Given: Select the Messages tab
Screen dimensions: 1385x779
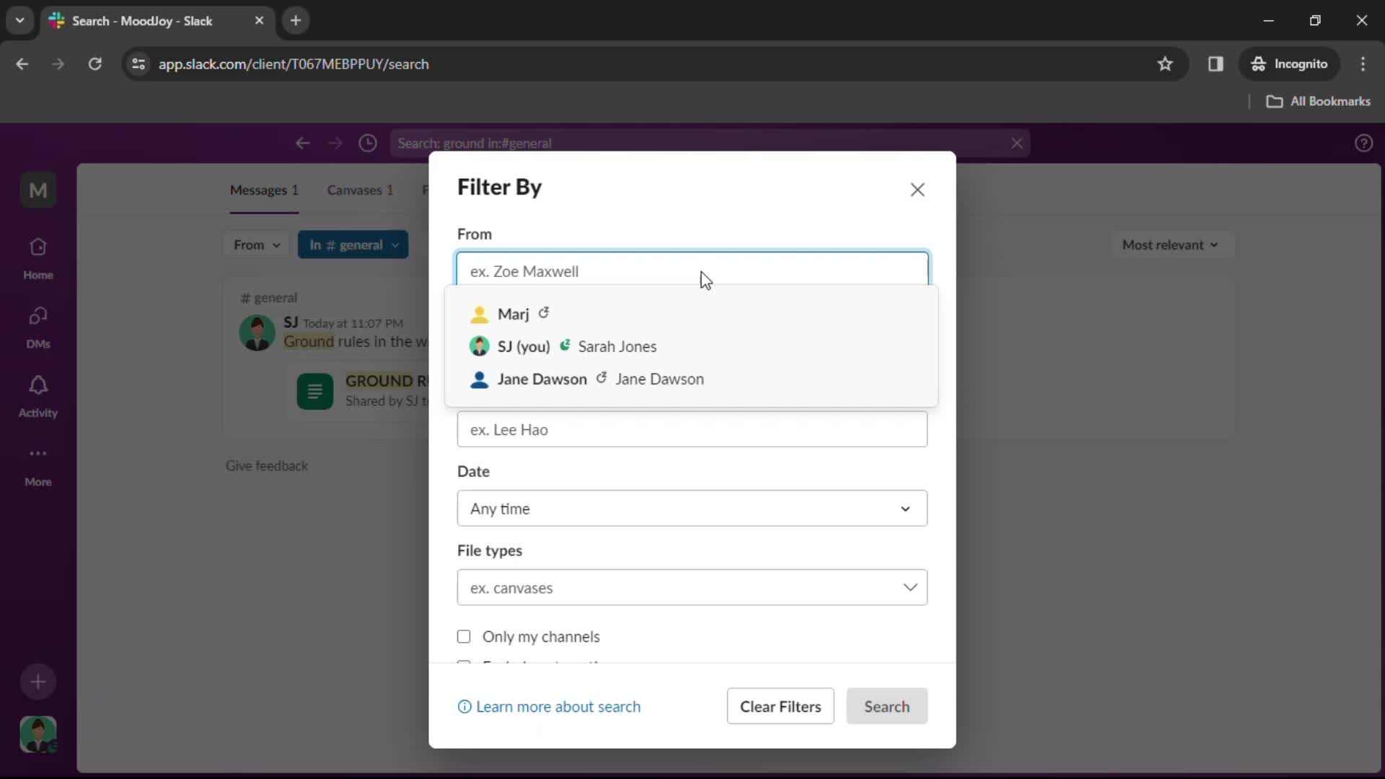Looking at the screenshot, I should 265,189.
